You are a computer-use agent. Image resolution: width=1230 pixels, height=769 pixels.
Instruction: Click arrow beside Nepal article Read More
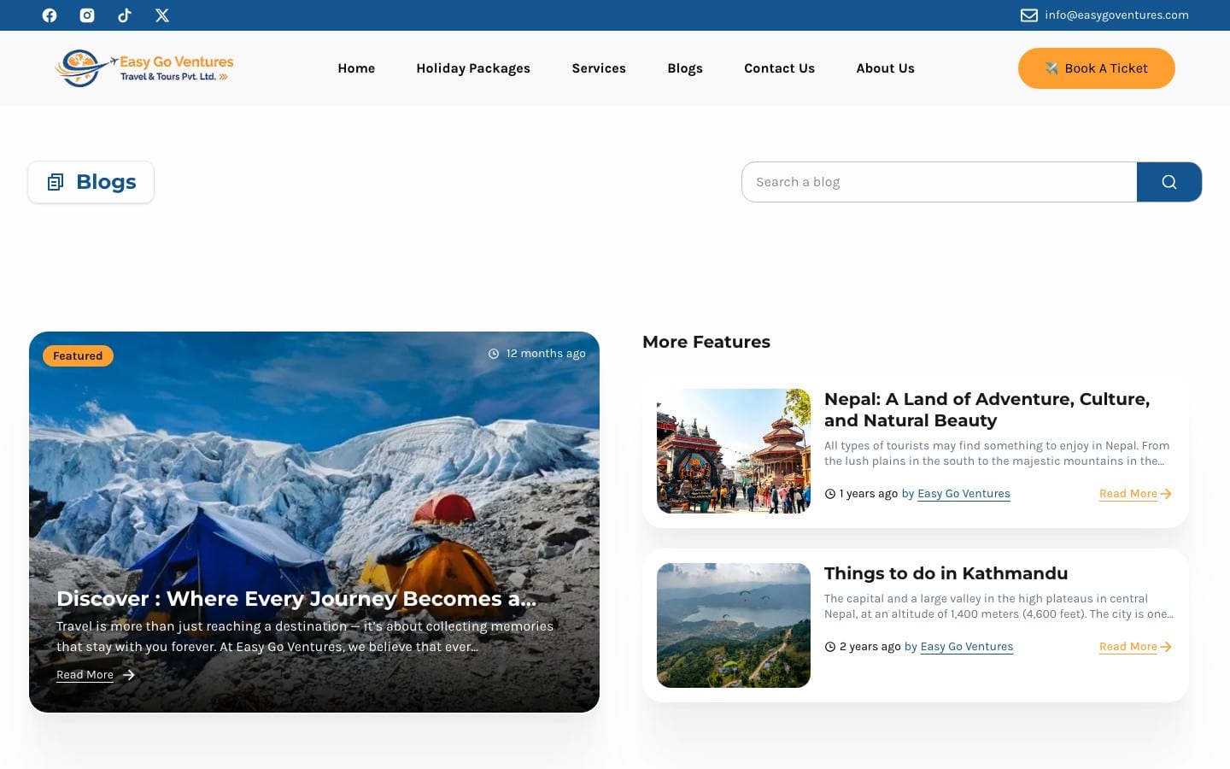1166,494
